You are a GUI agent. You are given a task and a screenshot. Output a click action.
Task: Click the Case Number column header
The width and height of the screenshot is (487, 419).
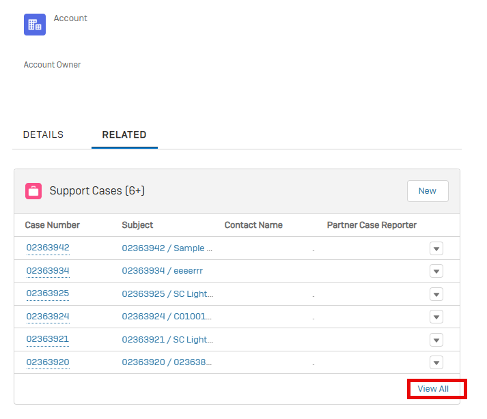click(x=53, y=225)
